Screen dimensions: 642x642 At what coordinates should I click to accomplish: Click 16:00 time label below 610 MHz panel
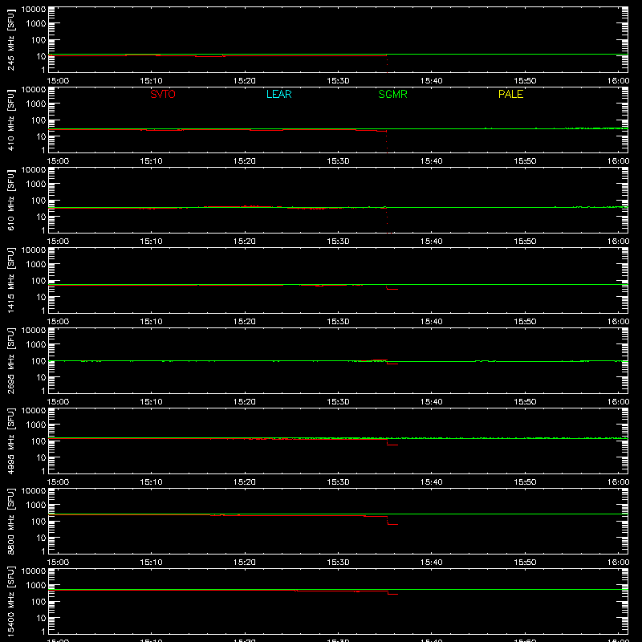(618, 242)
